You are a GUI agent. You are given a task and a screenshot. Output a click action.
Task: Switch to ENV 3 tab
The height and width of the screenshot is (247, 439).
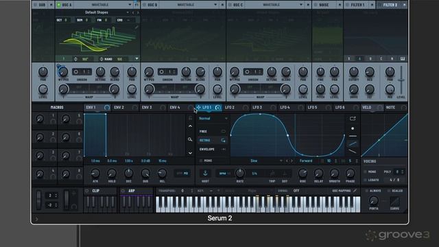[x=147, y=108]
